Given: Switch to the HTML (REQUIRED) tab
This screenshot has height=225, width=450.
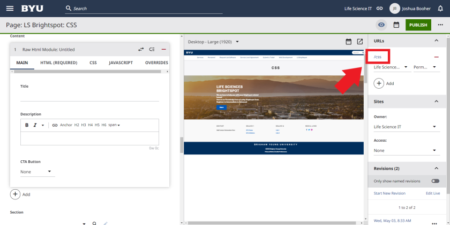Looking at the screenshot, I should click(58, 63).
